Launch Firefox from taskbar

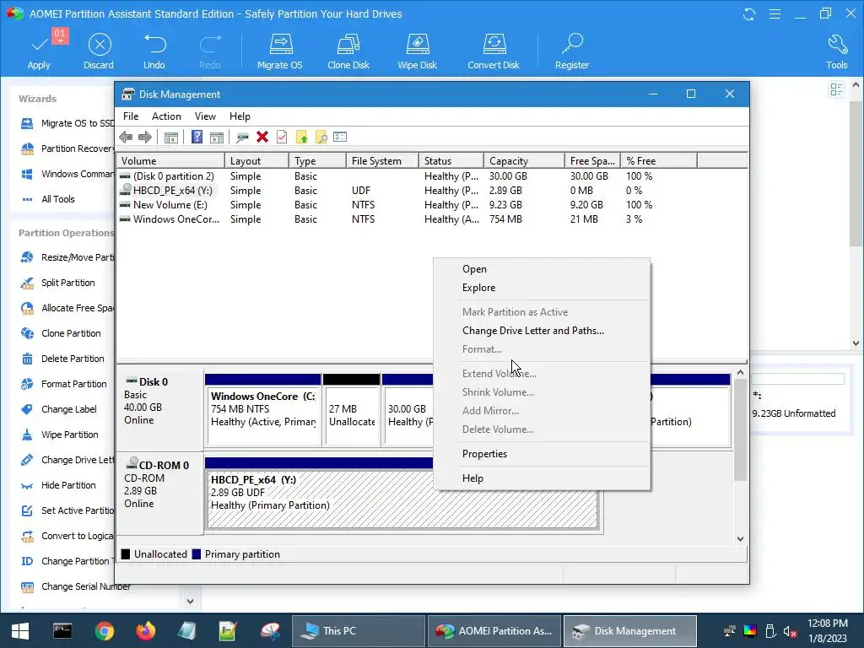146,631
